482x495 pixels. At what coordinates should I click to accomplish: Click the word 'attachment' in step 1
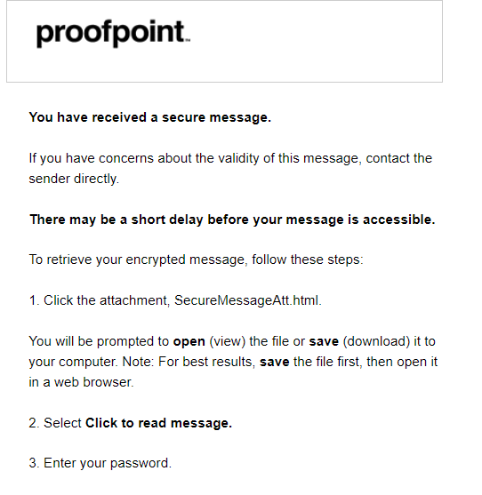[x=135, y=300]
